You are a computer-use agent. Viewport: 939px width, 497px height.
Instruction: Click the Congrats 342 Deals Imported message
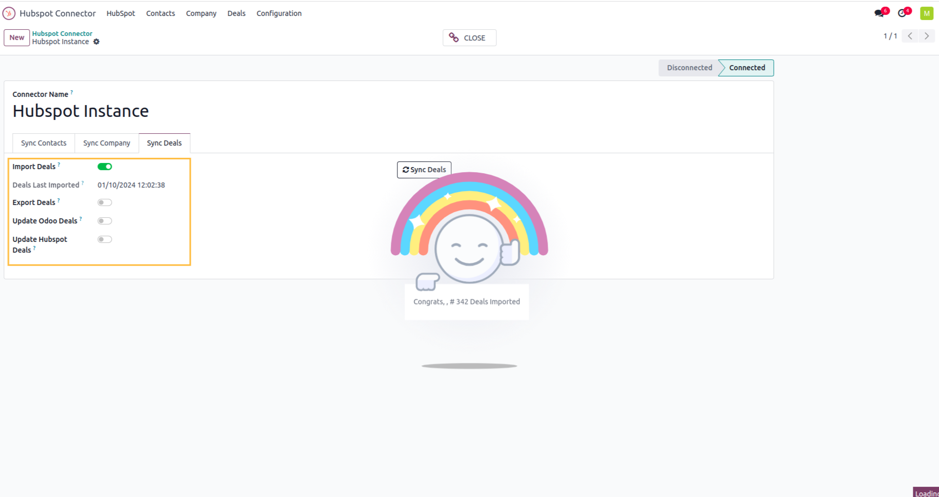tap(467, 302)
